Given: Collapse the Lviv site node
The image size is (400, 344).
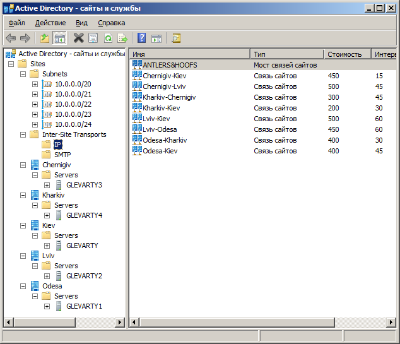Looking at the screenshot, I should [x=23, y=256].
